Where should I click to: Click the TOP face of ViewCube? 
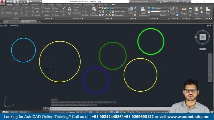coord(203,37)
